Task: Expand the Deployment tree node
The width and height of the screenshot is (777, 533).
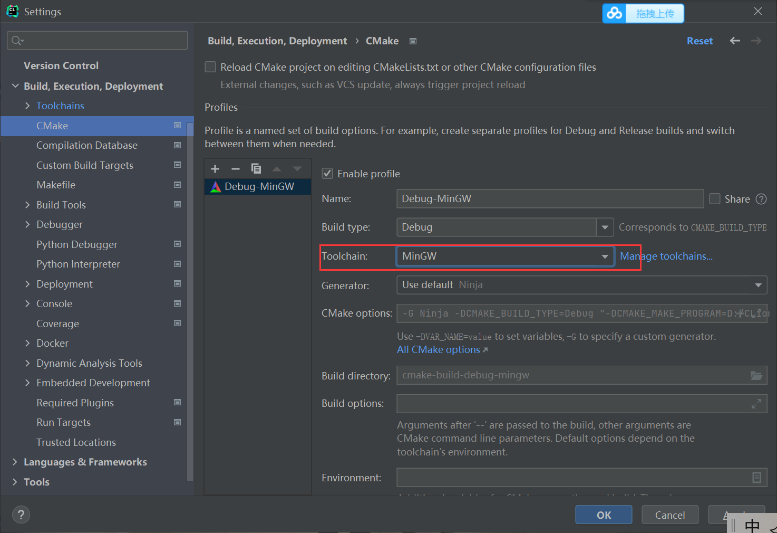Action: coord(27,284)
